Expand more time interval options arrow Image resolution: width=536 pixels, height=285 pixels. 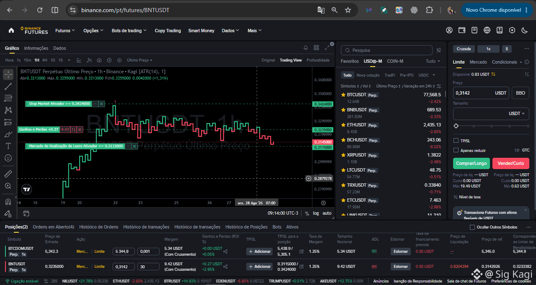coord(69,60)
